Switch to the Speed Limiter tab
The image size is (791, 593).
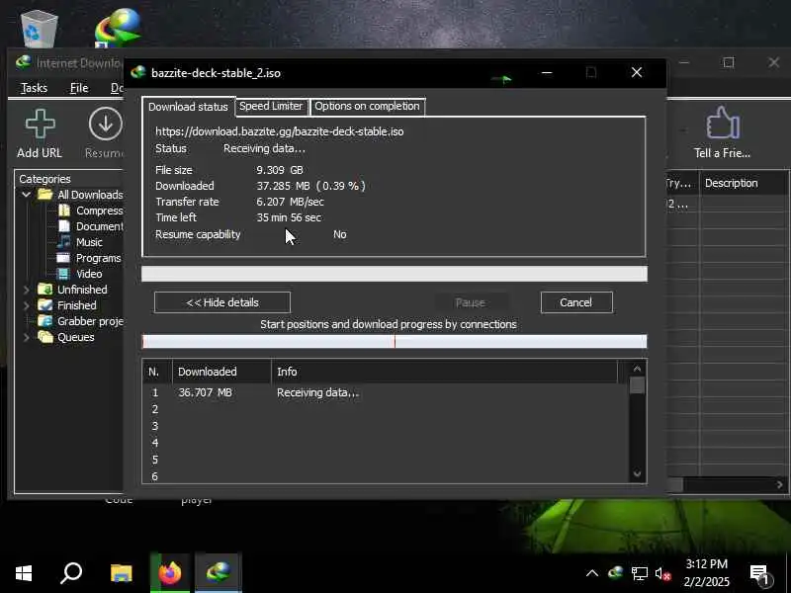click(271, 107)
